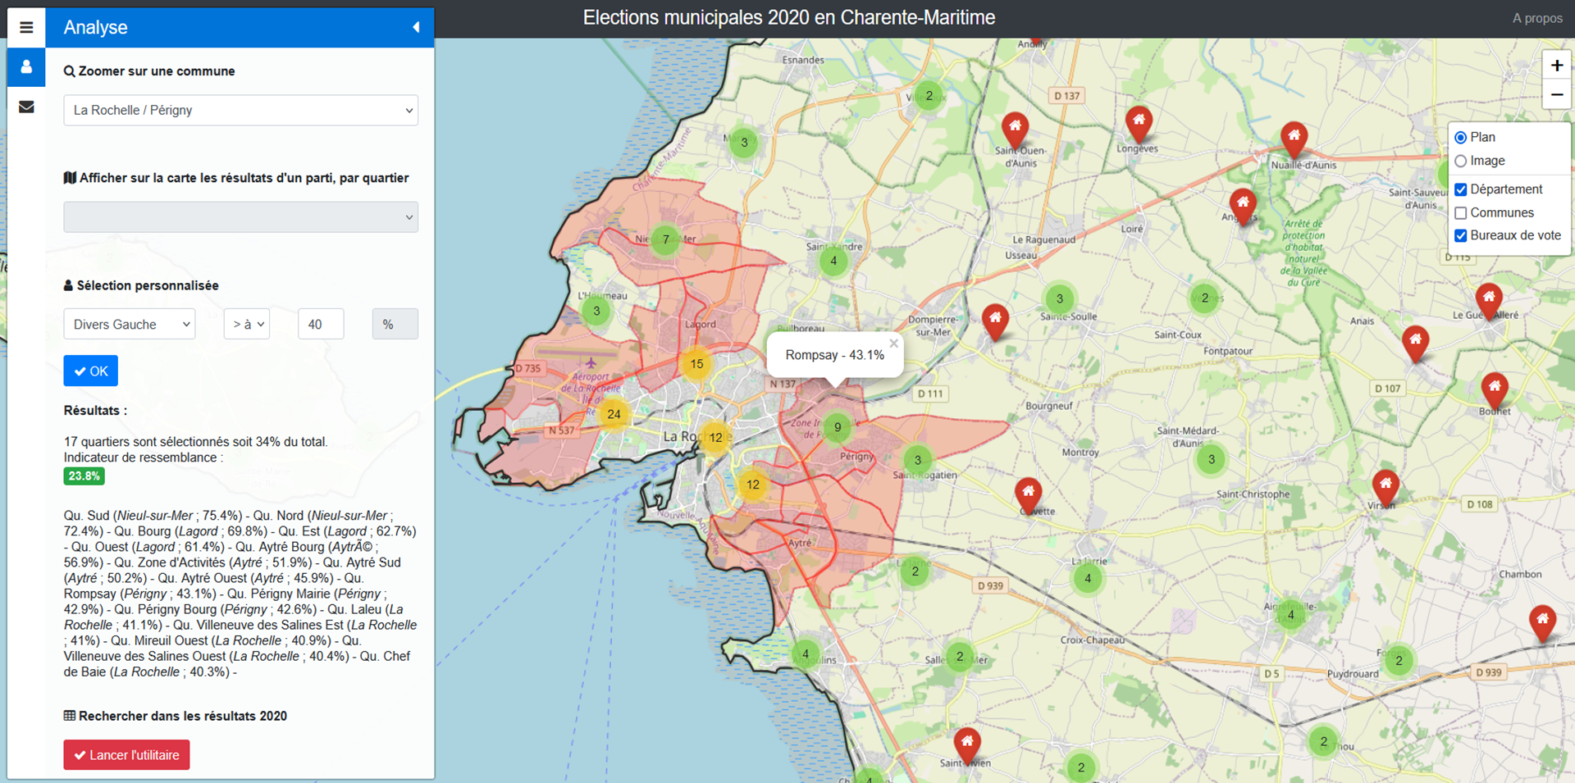Collapse the Analyse panel with arrow
Viewport: 1575px width, 783px height.
pyautogui.click(x=416, y=27)
